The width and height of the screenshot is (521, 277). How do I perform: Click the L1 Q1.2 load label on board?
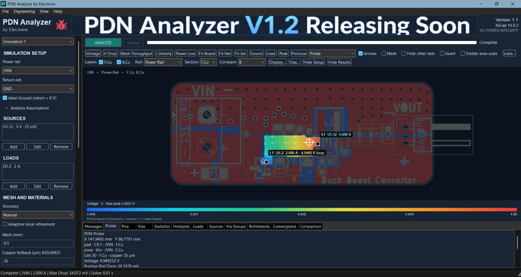[x=297, y=153]
